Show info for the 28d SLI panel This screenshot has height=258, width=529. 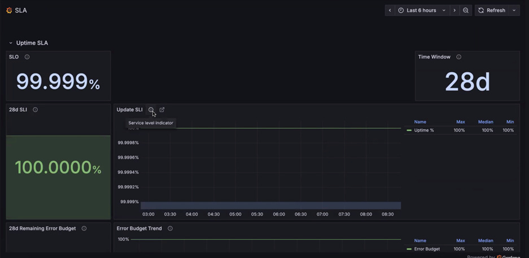[35, 110]
